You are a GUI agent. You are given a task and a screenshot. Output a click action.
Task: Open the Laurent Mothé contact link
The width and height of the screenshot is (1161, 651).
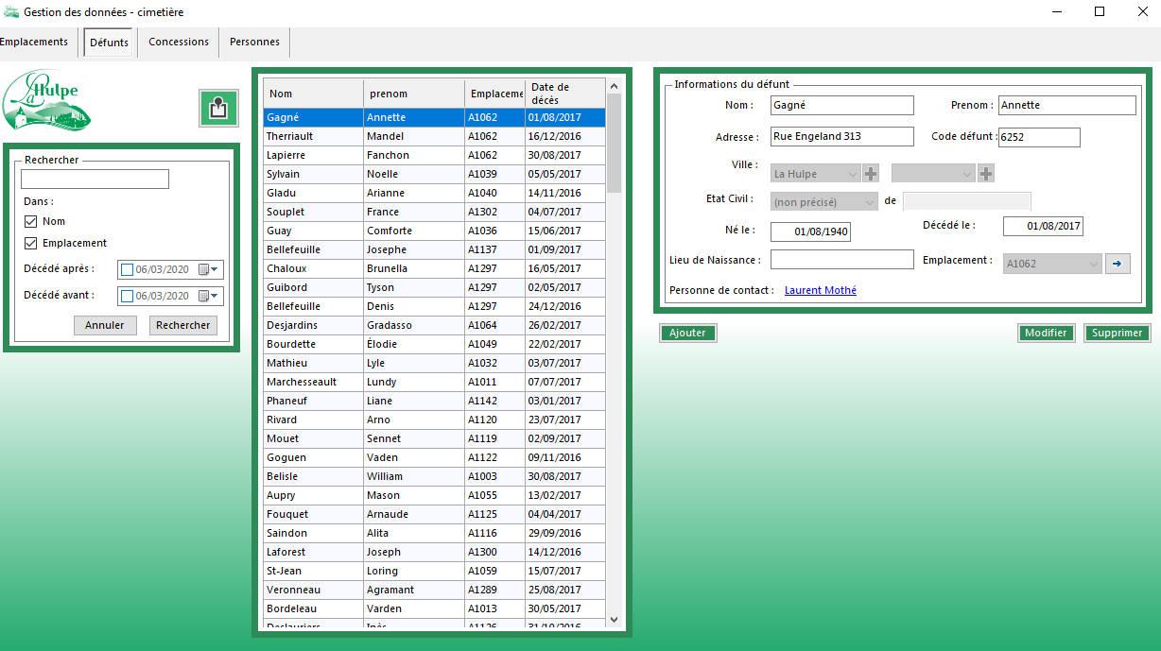(820, 291)
